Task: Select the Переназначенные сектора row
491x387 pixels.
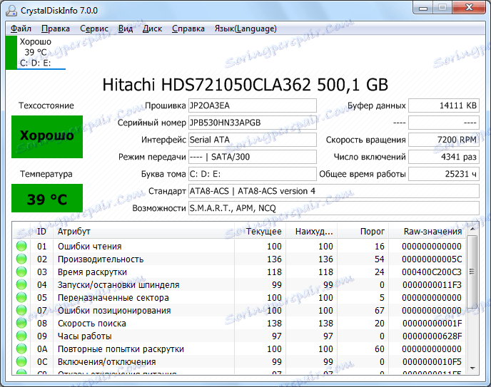Action: point(240,298)
